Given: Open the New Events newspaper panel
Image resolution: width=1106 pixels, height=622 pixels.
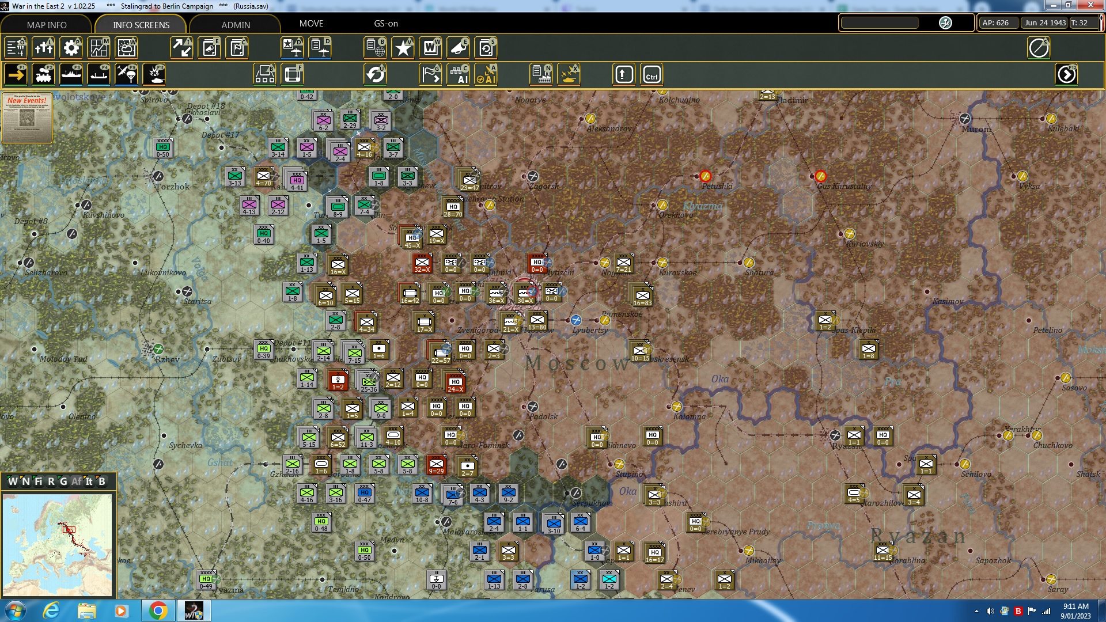Looking at the screenshot, I should tap(26, 118).
